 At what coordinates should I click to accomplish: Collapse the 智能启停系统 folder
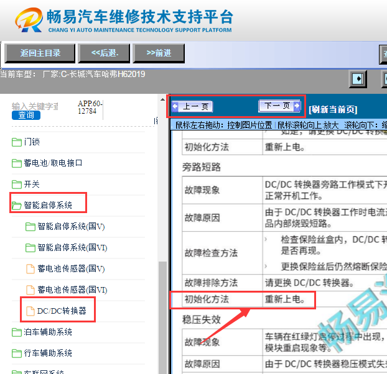point(48,205)
